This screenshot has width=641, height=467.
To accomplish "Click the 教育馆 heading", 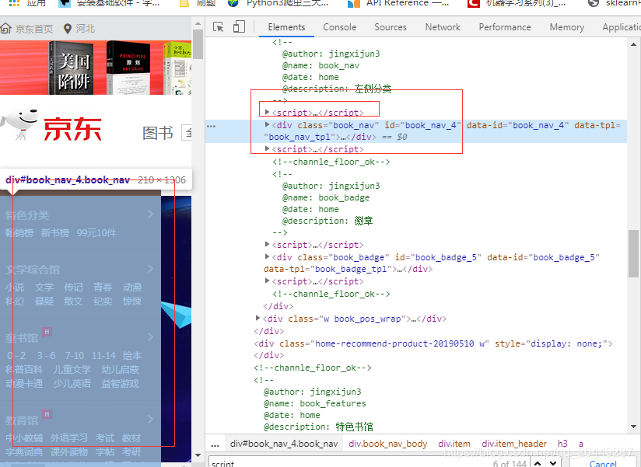I will pyautogui.click(x=22, y=420).
